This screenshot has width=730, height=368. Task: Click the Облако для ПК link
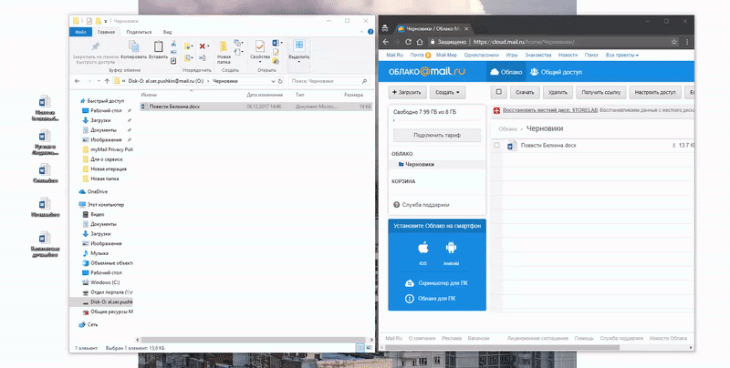coord(432,299)
